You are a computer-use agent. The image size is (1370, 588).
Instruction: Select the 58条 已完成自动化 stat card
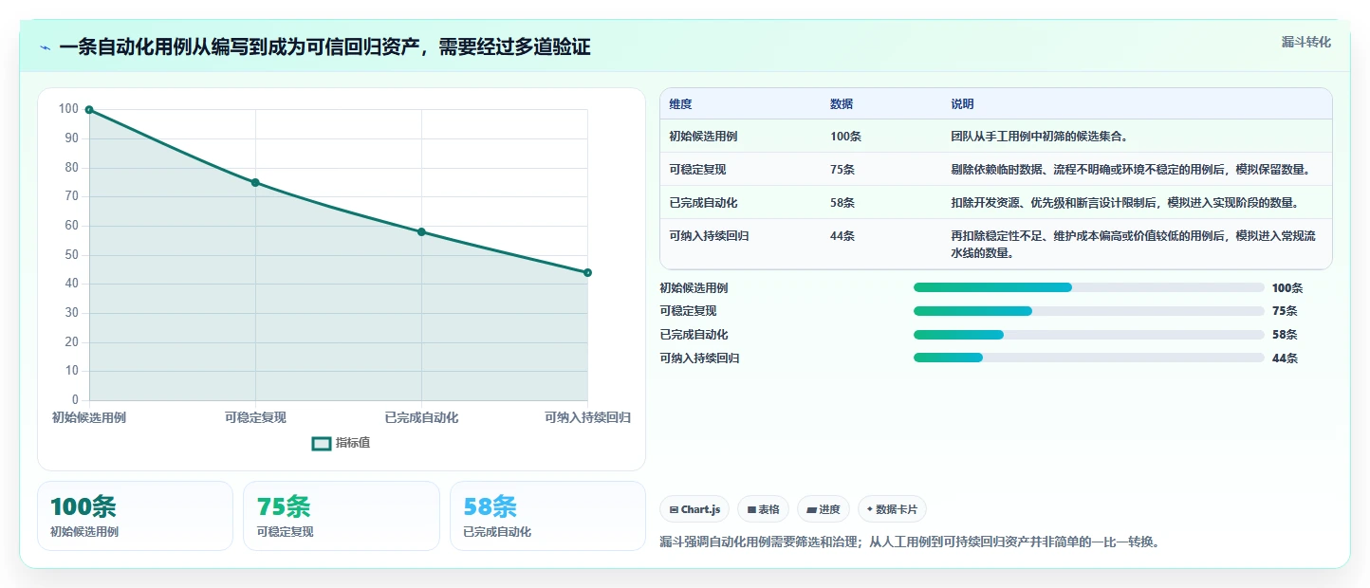point(547,516)
